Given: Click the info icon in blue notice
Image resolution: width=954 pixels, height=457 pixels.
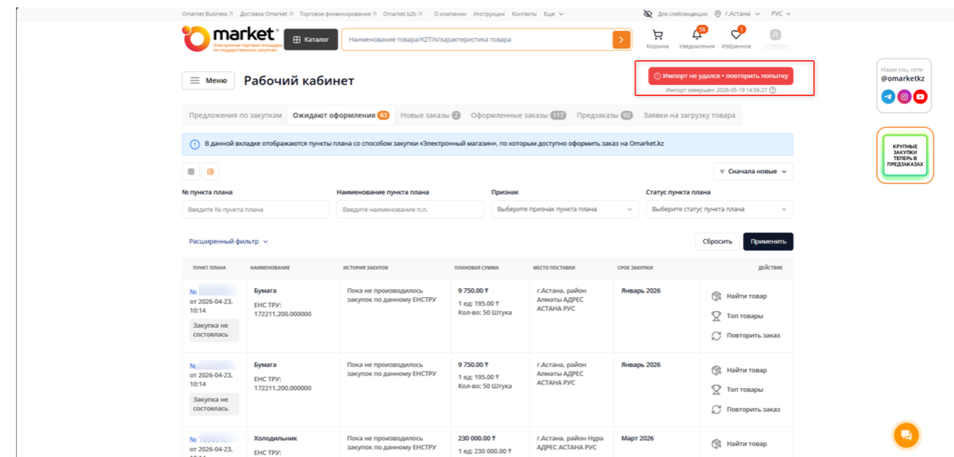Looking at the screenshot, I should pos(194,144).
